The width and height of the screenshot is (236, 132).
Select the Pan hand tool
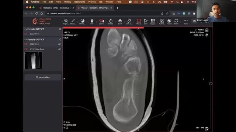click(92, 21)
